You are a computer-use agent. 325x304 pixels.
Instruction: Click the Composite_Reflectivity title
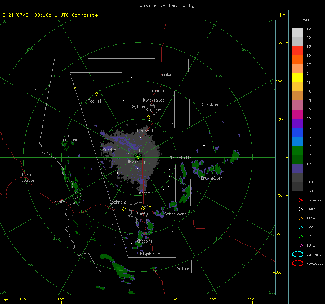pyautogui.click(x=162, y=5)
